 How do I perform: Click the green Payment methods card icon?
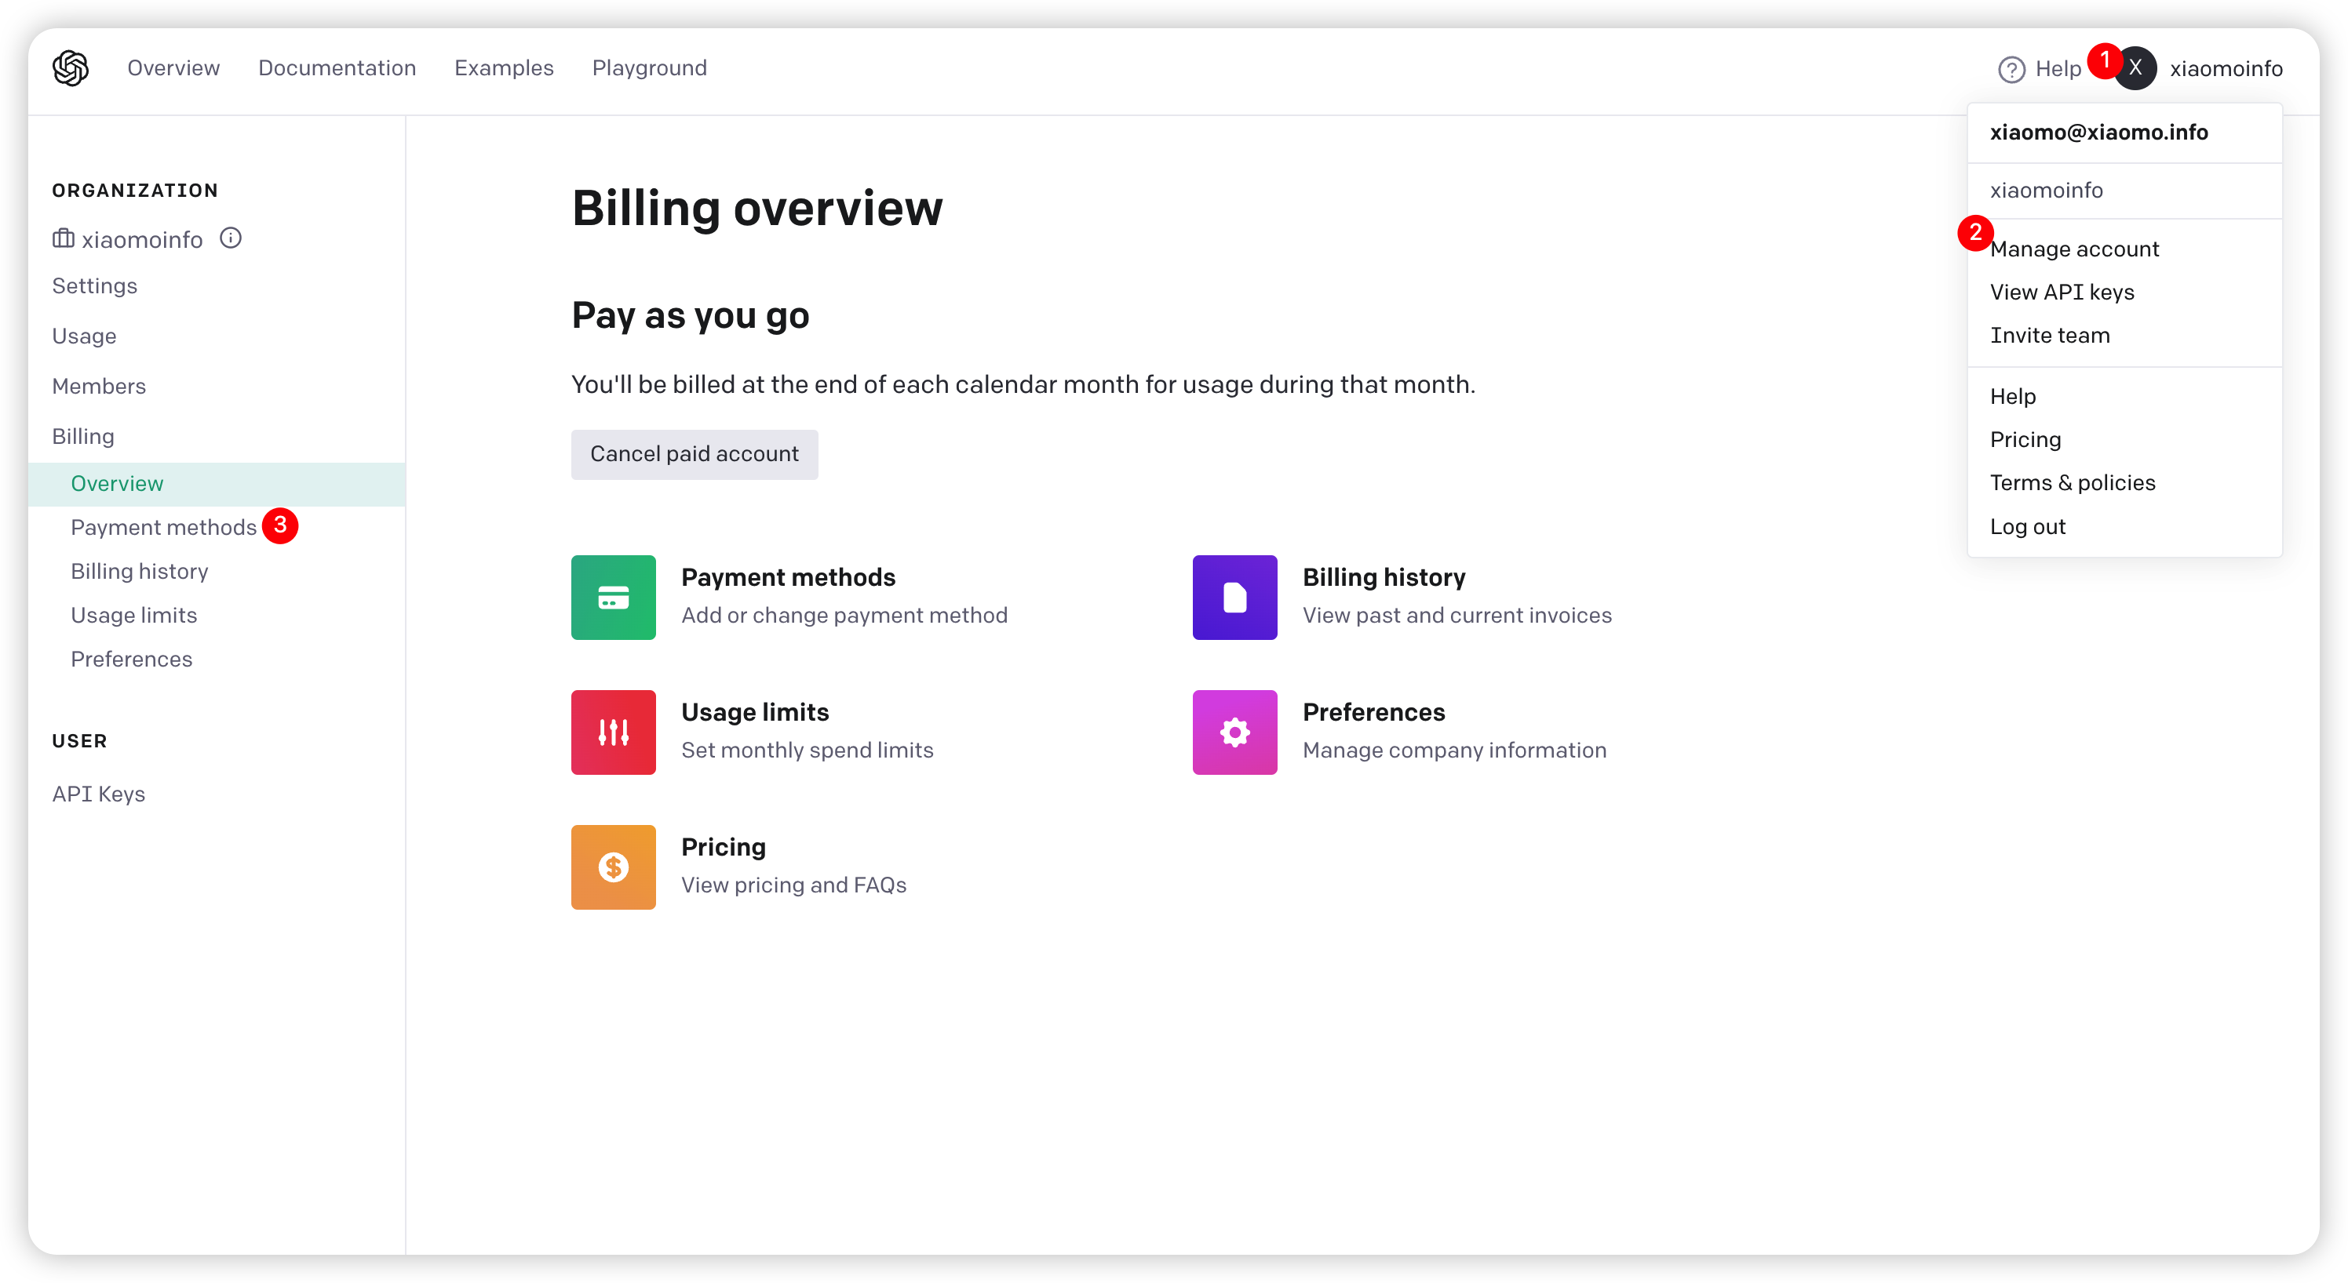pyautogui.click(x=613, y=598)
